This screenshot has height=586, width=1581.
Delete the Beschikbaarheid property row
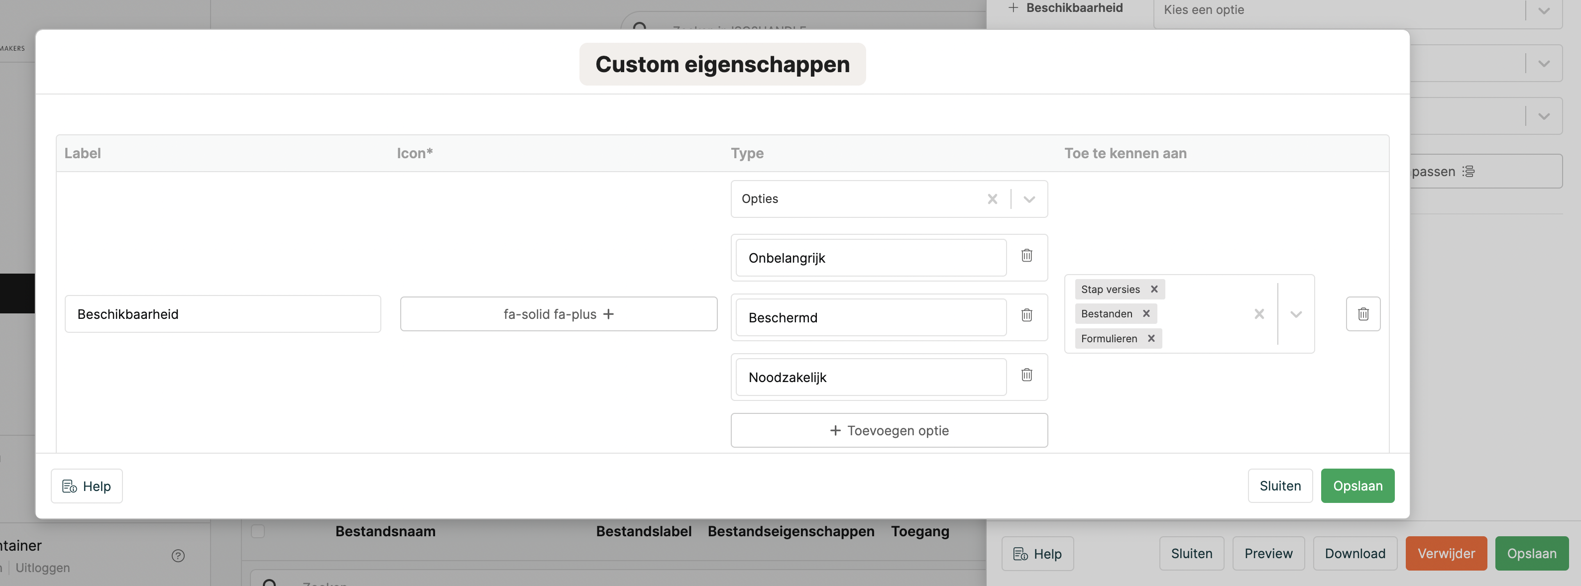tap(1363, 314)
